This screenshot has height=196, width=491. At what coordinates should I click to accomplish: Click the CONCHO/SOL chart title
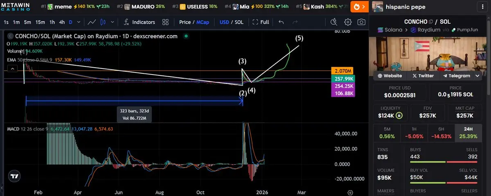[96, 36]
